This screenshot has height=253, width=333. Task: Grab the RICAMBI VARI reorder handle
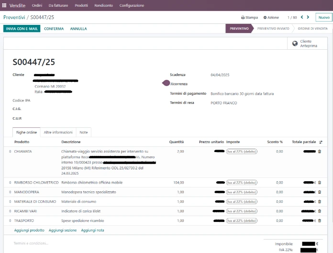pyautogui.click(x=10, y=211)
